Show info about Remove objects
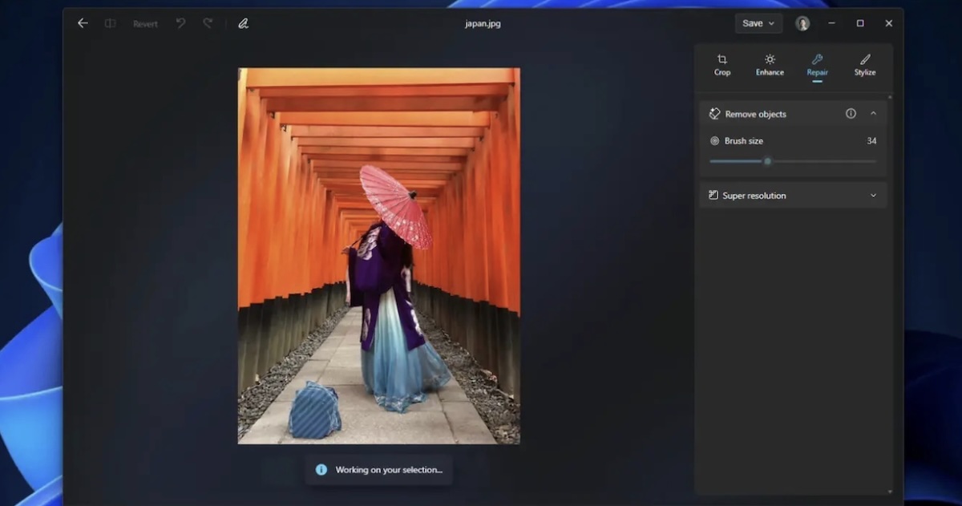 point(851,114)
